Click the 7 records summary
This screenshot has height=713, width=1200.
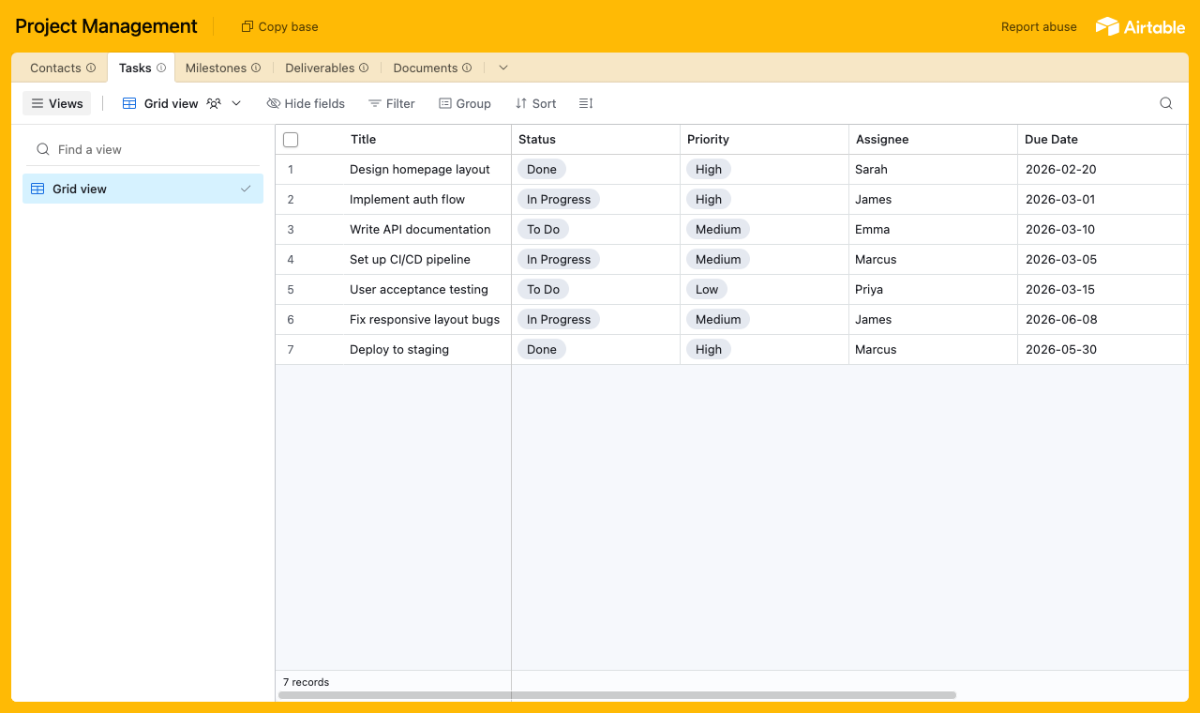tap(307, 682)
